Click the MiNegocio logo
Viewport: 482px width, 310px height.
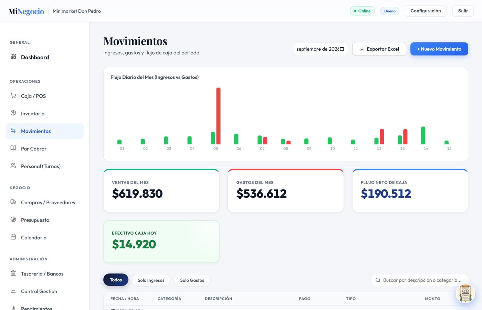[x=26, y=11]
